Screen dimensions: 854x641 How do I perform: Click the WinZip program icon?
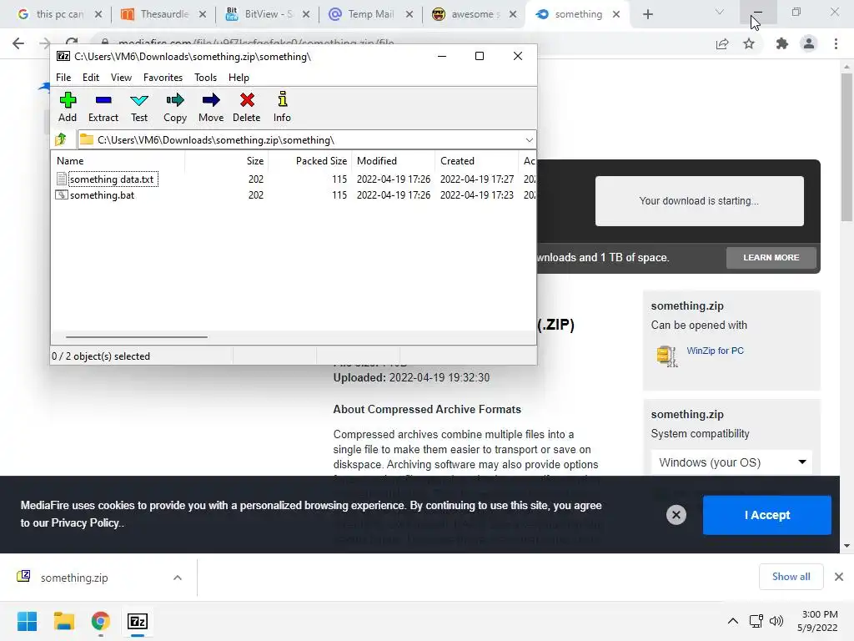666,356
